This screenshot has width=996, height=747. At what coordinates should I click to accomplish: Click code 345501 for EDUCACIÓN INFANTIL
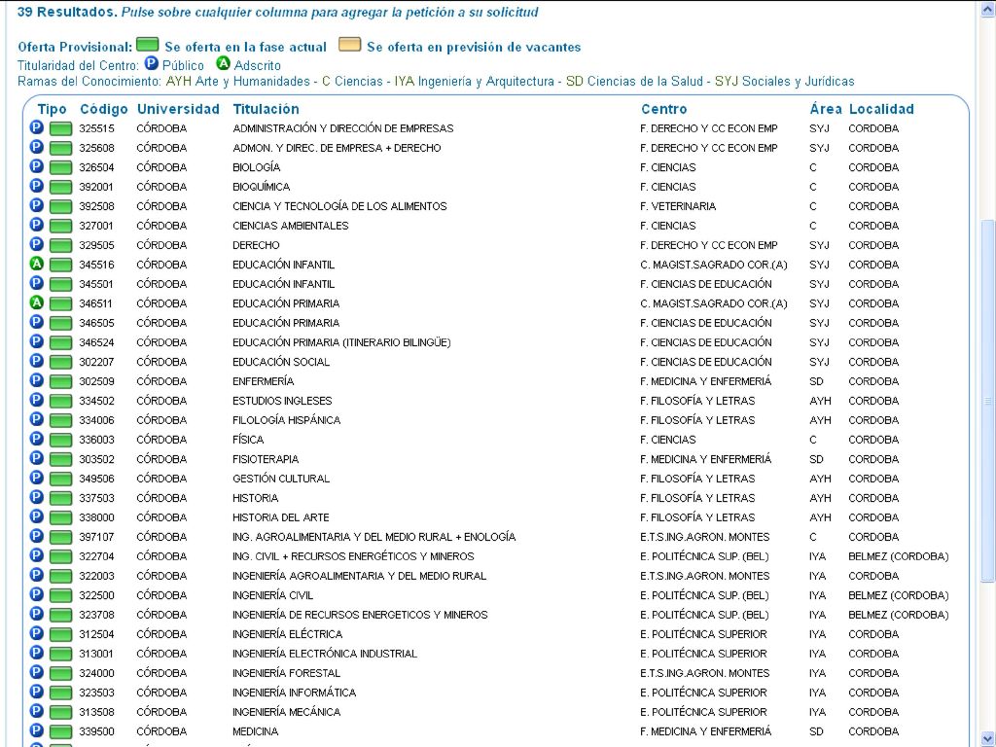coord(96,284)
